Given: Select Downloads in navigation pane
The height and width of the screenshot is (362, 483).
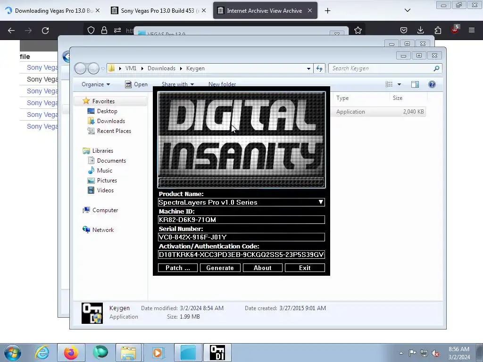Looking at the screenshot, I should click(x=111, y=121).
